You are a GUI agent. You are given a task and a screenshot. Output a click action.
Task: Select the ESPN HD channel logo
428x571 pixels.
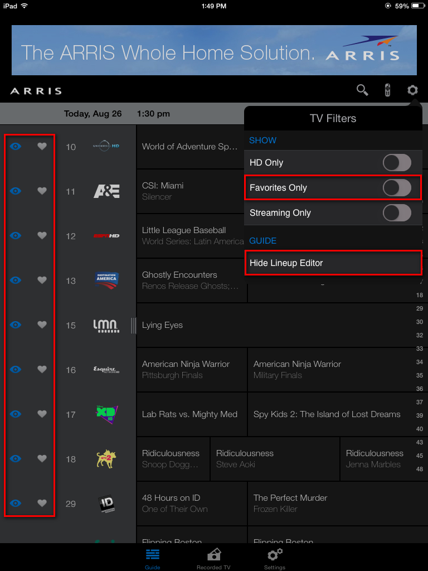[x=106, y=236]
